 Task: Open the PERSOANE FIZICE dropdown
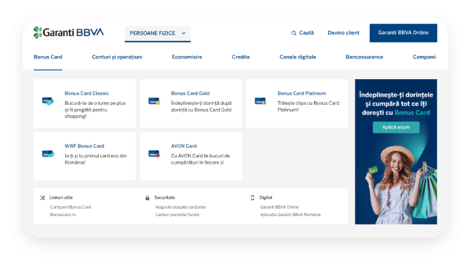point(158,33)
